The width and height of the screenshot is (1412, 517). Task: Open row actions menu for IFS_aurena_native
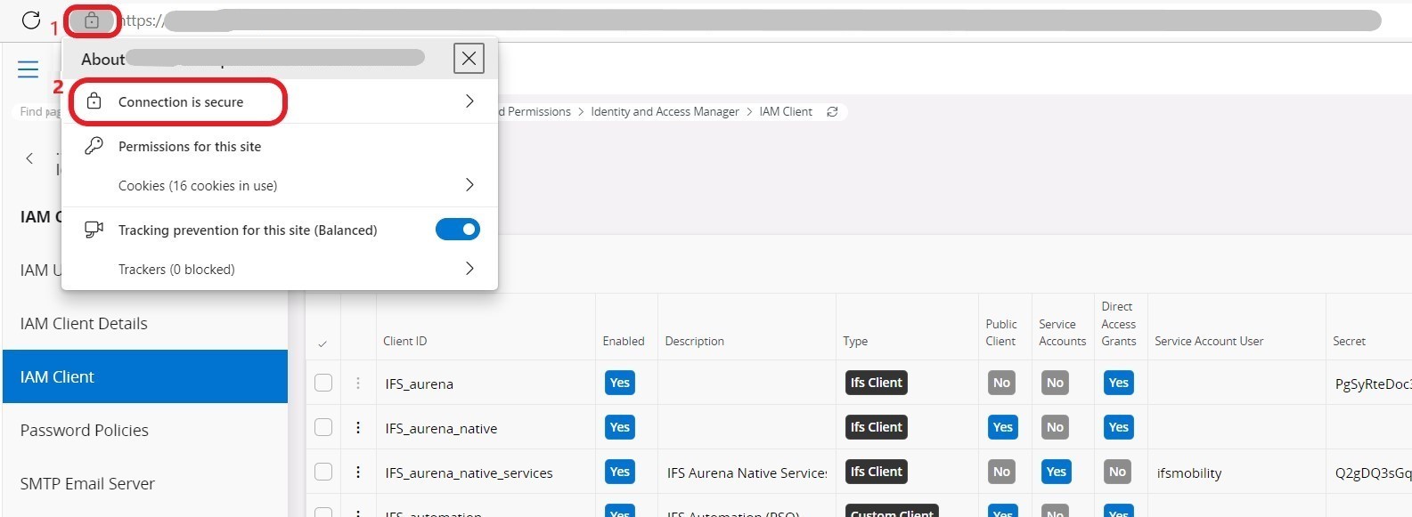click(358, 428)
